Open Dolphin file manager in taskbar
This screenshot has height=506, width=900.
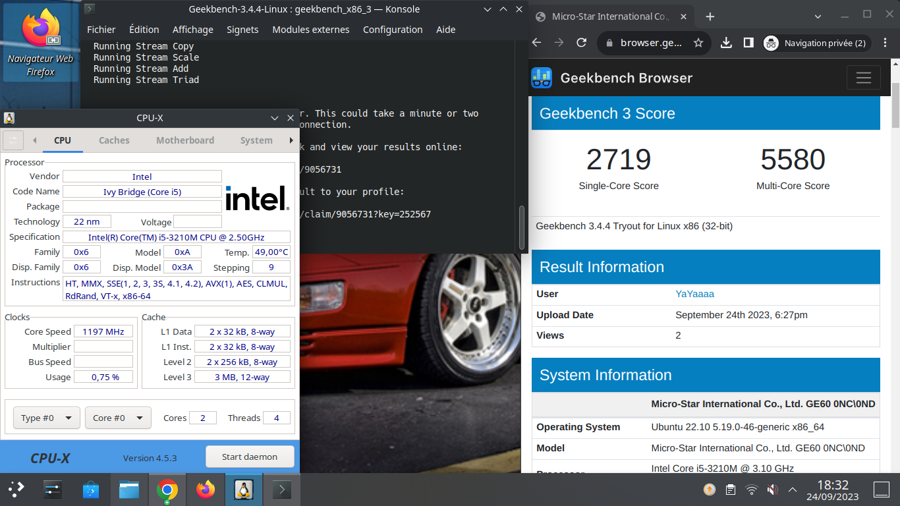[129, 490]
